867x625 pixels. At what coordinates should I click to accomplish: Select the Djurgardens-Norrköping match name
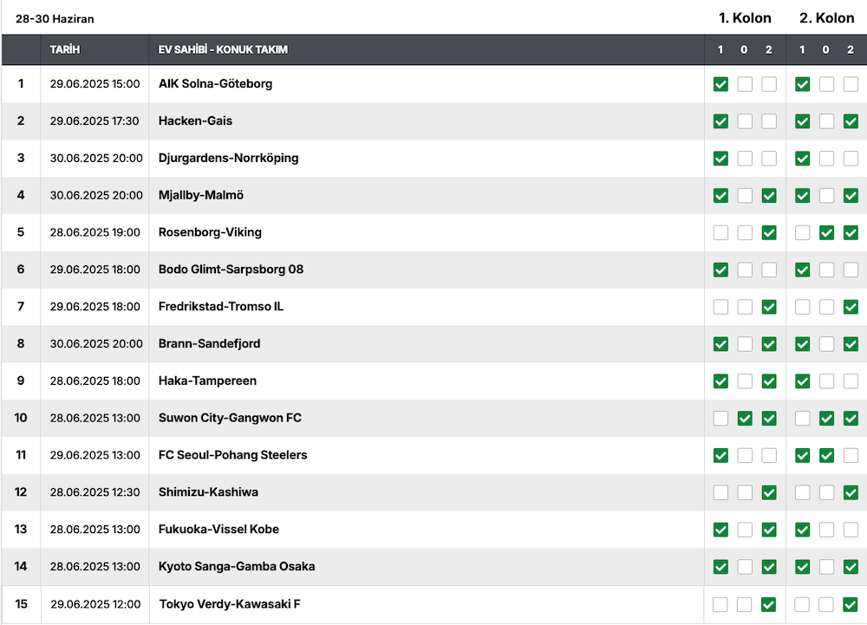(228, 158)
